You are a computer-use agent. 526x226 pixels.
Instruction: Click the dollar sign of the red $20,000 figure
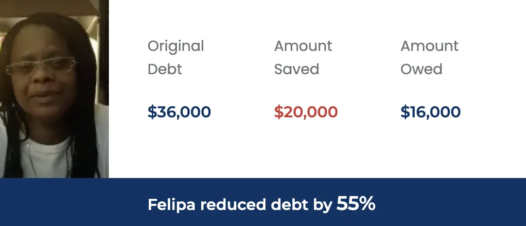[x=279, y=112]
